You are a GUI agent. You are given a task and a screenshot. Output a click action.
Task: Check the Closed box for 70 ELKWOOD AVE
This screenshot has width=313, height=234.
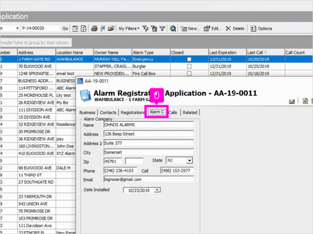[x=189, y=66]
